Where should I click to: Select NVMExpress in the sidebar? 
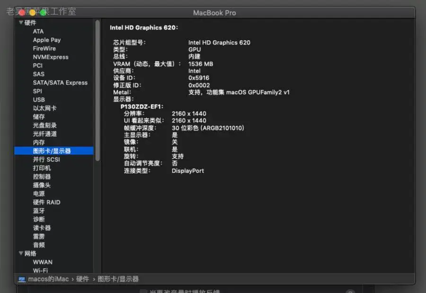click(51, 57)
